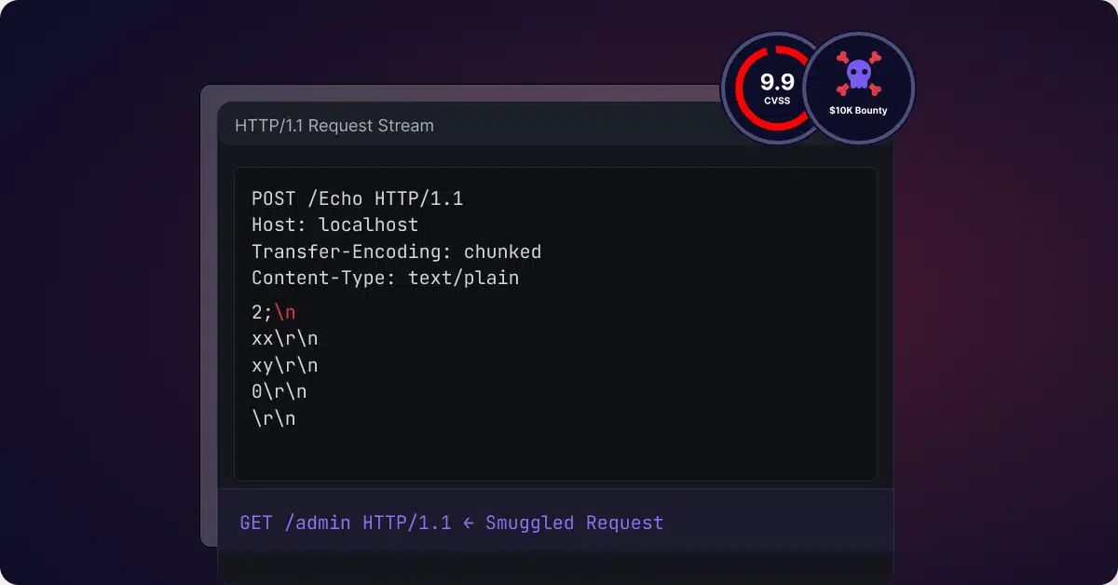This screenshot has width=1118, height=585.
Task: Click the final standalone \r\n line
Action: click(273, 418)
